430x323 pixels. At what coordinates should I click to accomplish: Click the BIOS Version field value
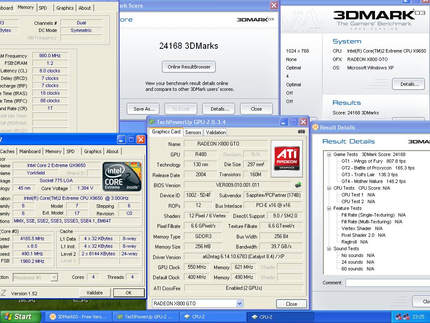click(238, 185)
